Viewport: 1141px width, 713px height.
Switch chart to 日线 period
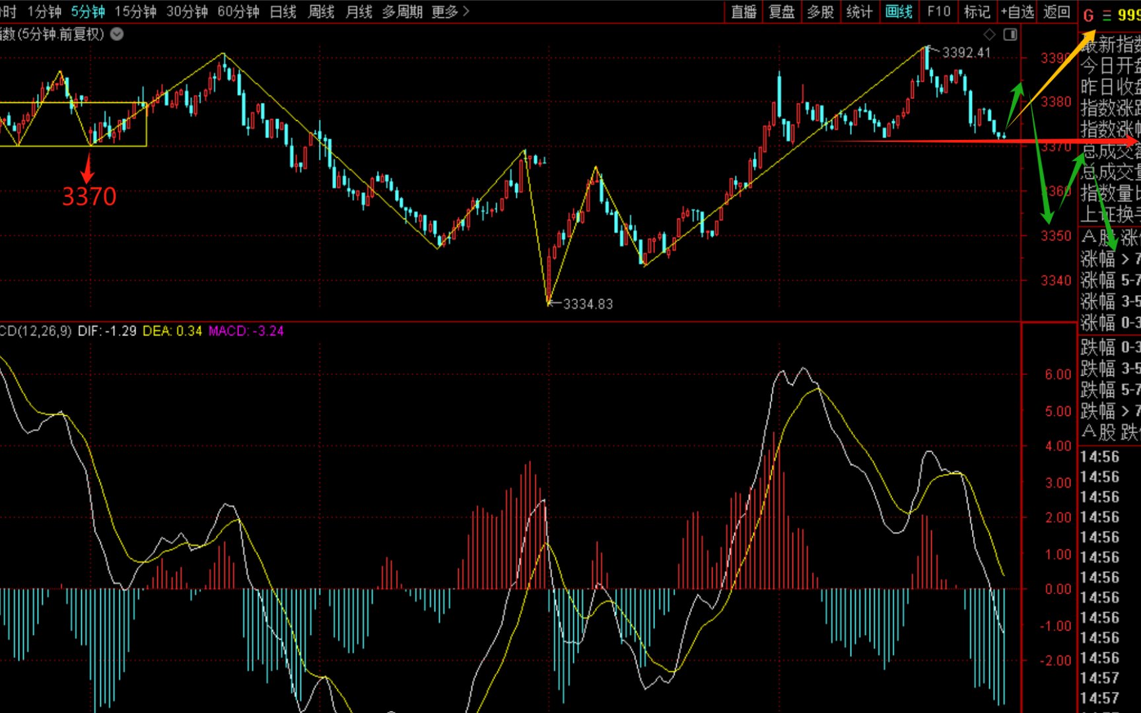(283, 12)
